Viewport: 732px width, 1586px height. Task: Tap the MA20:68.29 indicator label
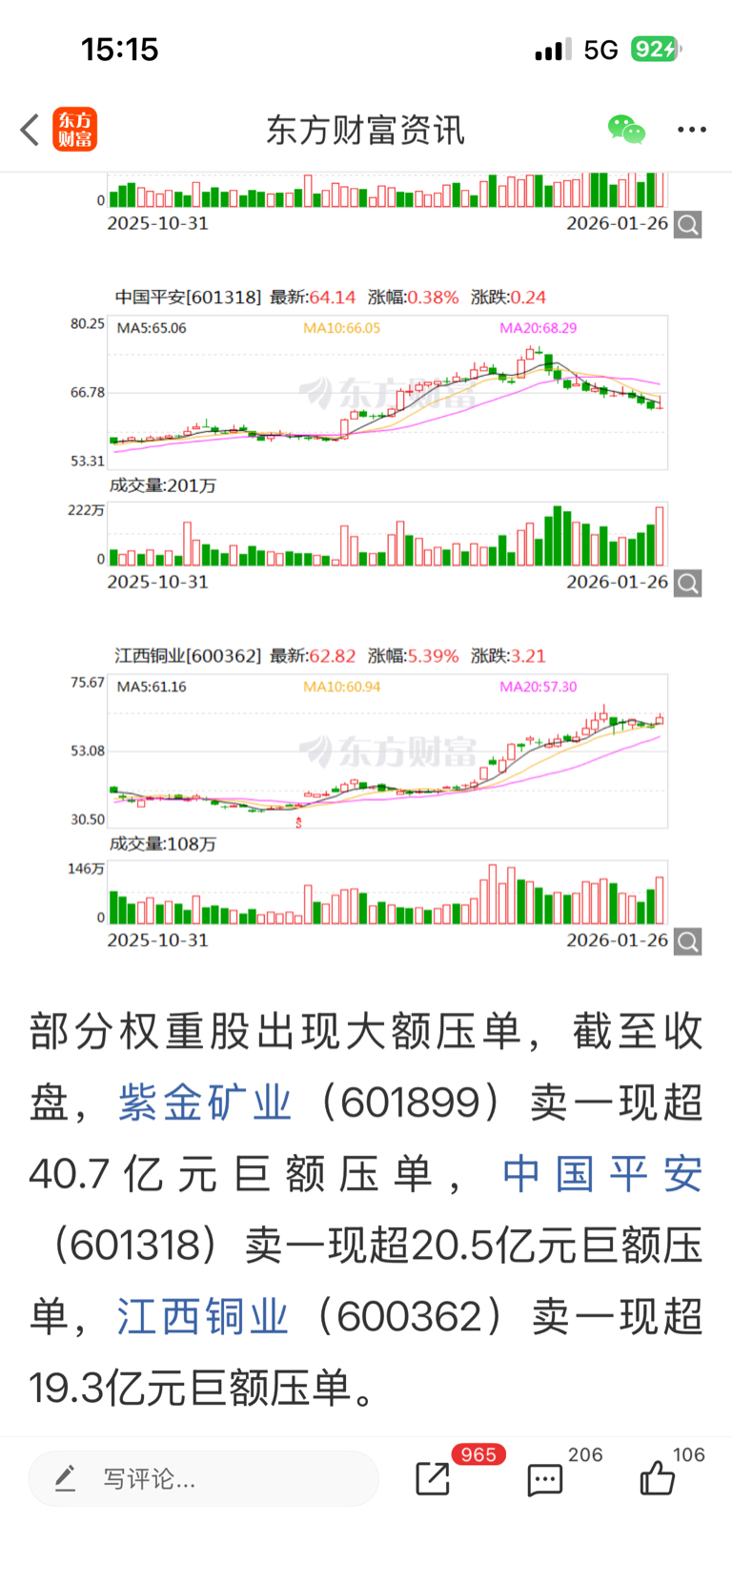coord(539,328)
